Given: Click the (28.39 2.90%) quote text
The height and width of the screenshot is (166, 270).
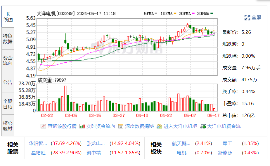Looking at the screenshot, I should 66,153.
